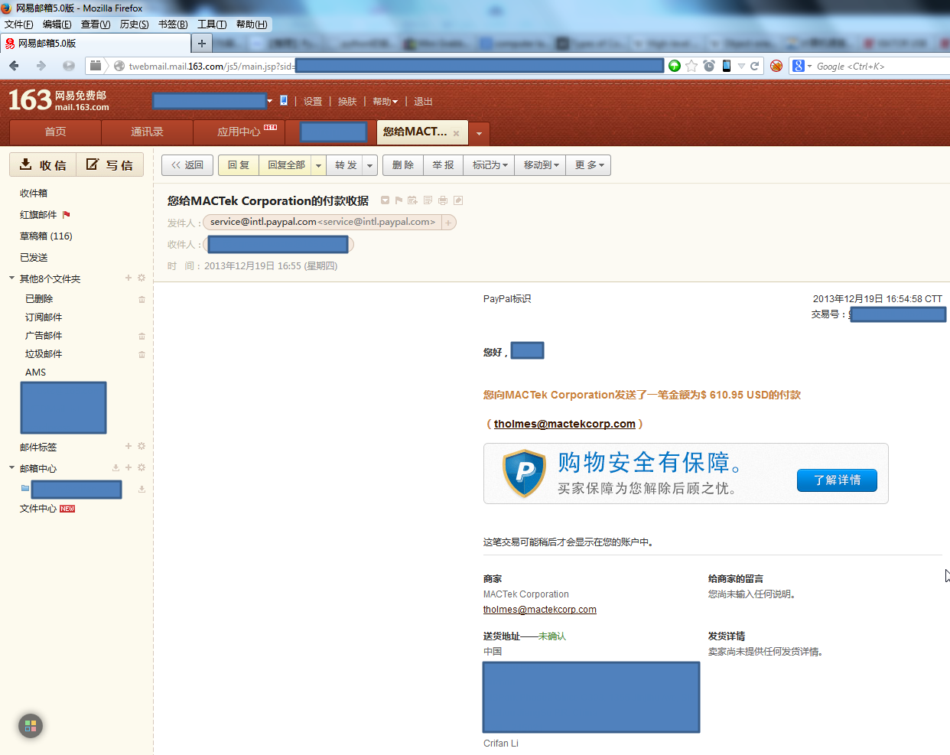Open the 文件中心 item in sidebar

(38, 509)
